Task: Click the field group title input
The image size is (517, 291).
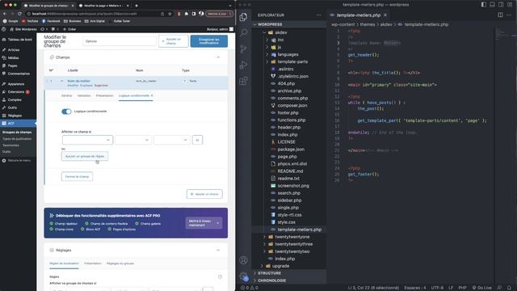Action: click(120, 41)
